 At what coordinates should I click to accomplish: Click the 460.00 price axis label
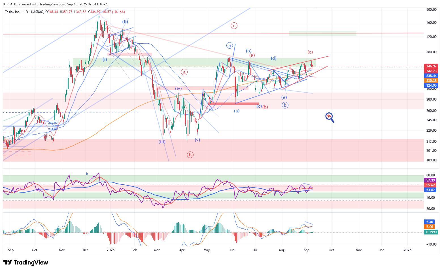pos(431,23)
